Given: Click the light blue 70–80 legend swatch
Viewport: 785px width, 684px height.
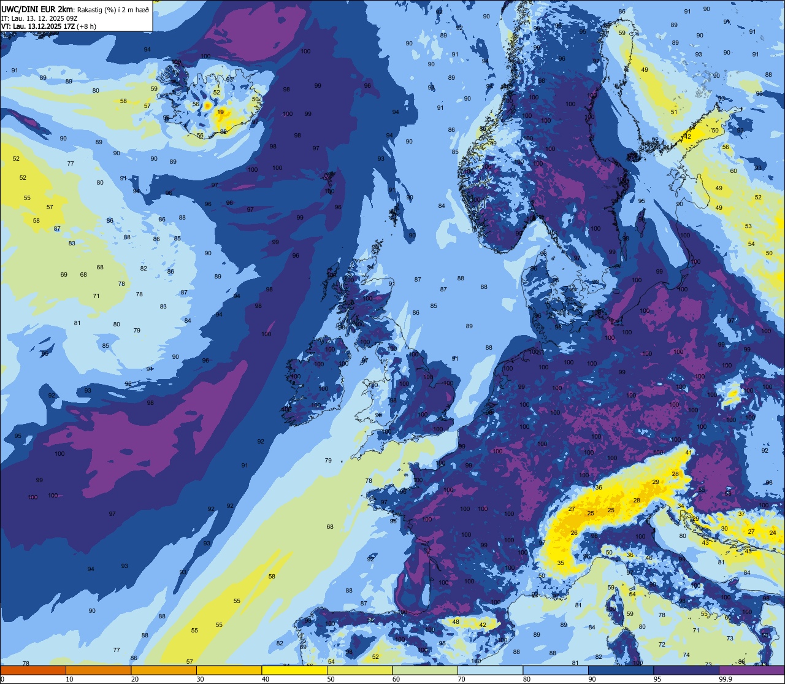Looking at the screenshot, I should [490, 670].
